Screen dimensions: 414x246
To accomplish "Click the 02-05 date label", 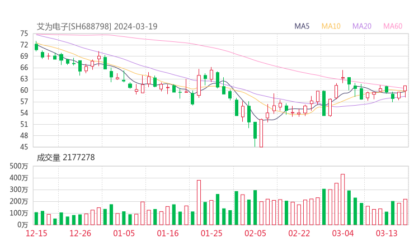I will (x=255, y=234).
